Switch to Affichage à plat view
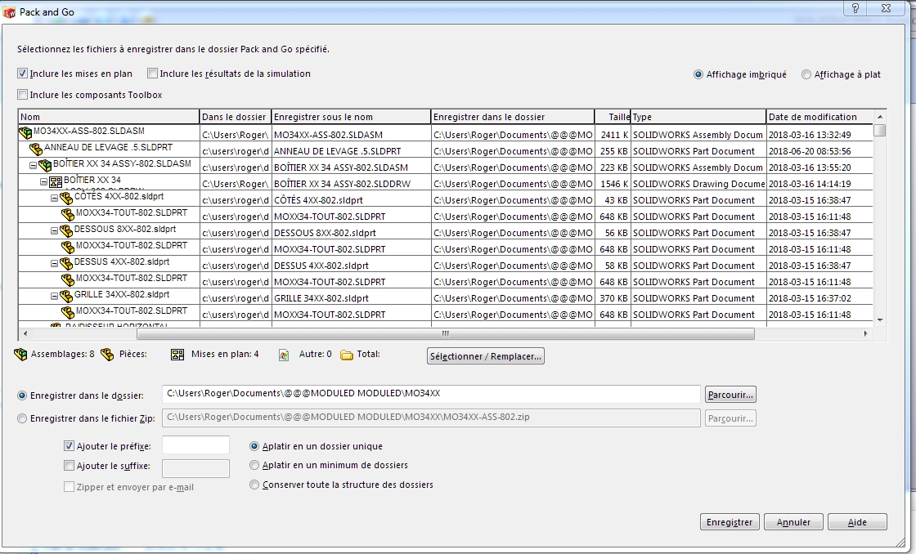 click(806, 74)
